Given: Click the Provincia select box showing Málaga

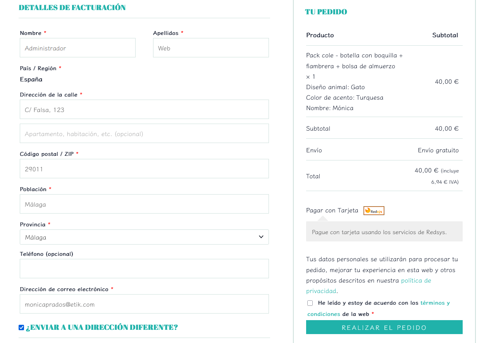Looking at the screenshot, I should pos(136,237).
